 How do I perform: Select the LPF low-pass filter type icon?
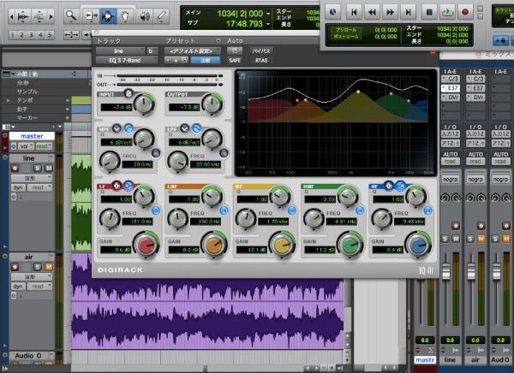196,128
